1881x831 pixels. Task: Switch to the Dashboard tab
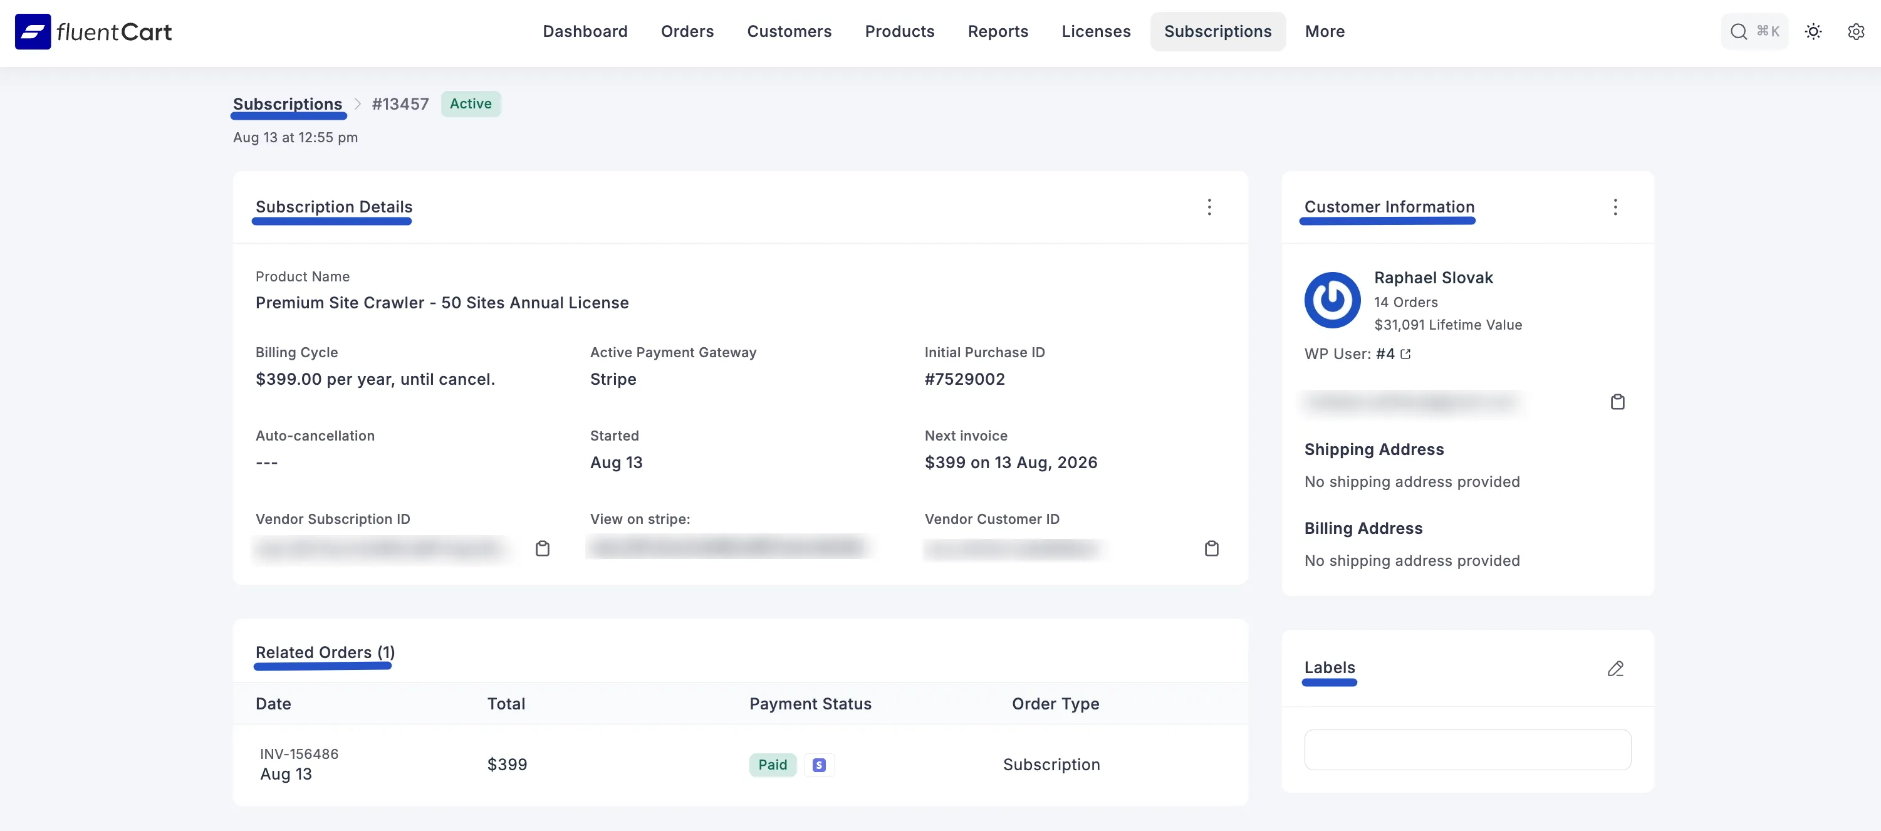[x=585, y=31]
